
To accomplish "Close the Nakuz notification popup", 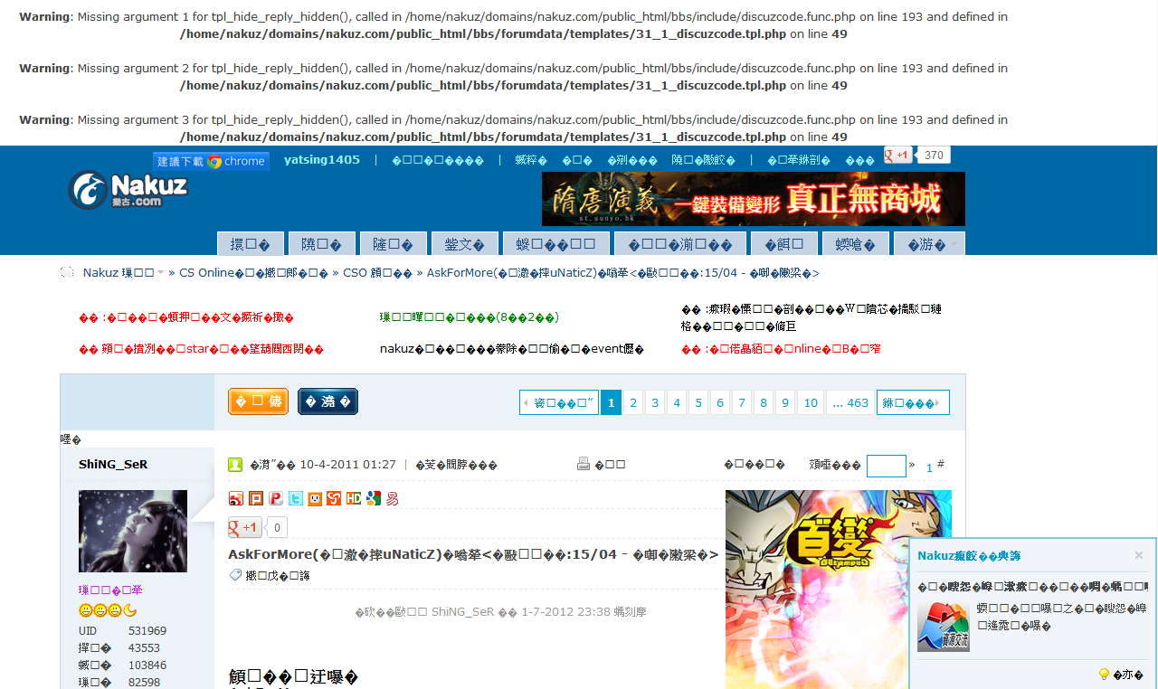I will coord(1139,555).
